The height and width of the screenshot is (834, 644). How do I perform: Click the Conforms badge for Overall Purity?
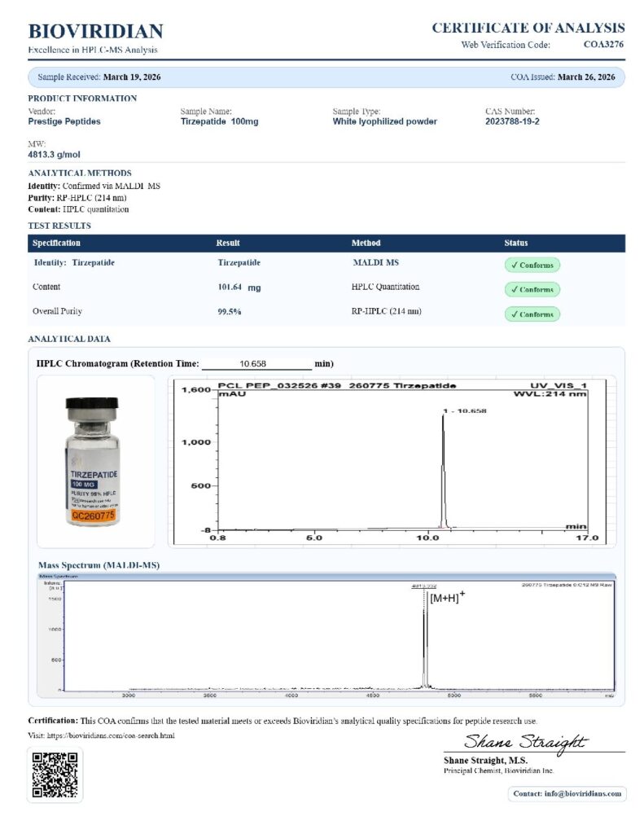point(532,314)
